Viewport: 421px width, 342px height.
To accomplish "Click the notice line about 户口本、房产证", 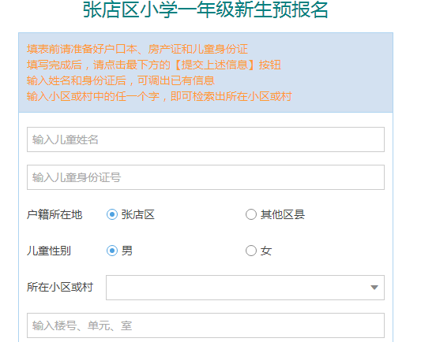I will pyautogui.click(x=137, y=49).
